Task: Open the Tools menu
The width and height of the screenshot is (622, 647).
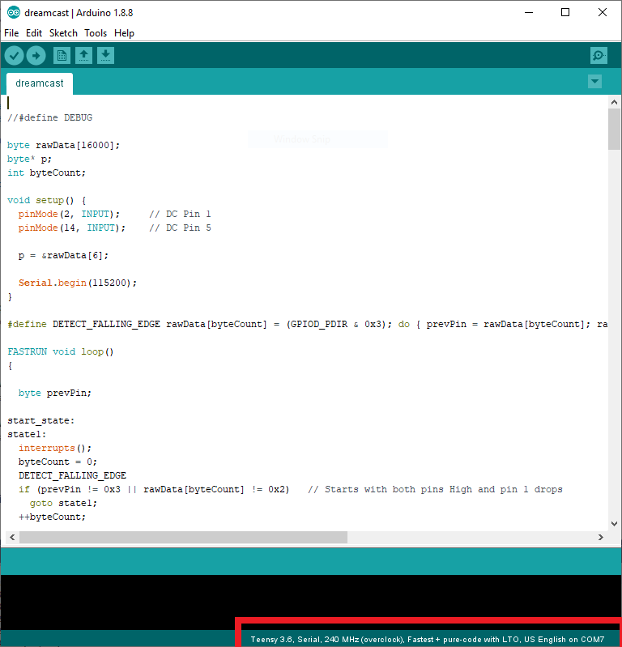Action: coord(96,33)
